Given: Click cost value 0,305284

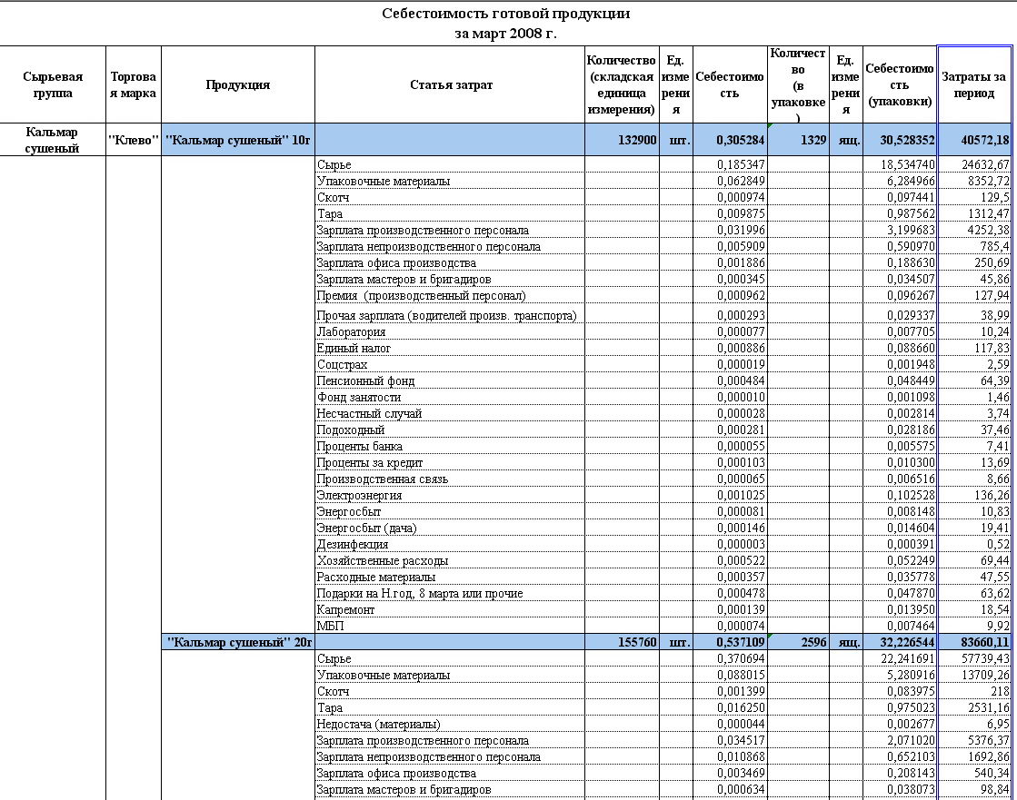Looking at the screenshot, I should (731, 140).
